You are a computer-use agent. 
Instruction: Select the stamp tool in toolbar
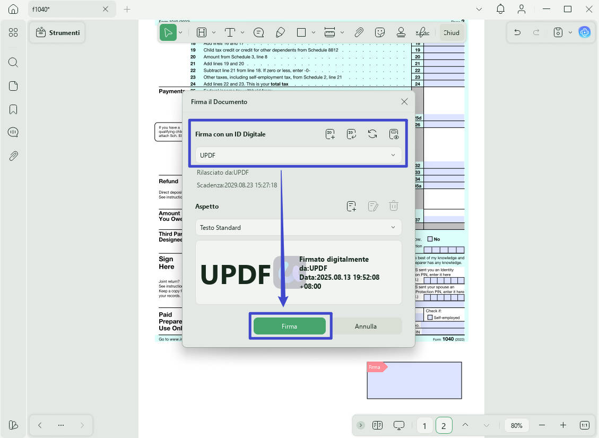coord(401,32)
